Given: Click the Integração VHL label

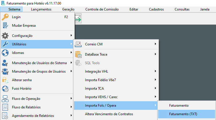Looking at the screenshot, I should pos(96,71).
